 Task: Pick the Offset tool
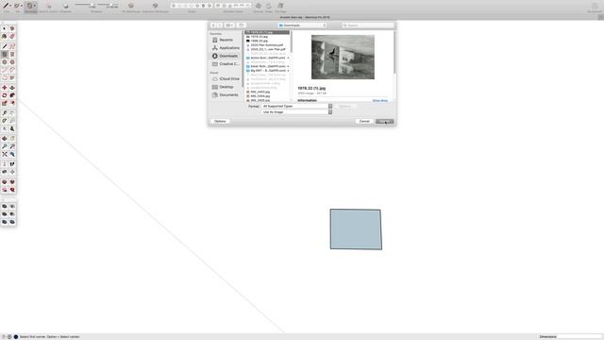(x=12, y=103)
